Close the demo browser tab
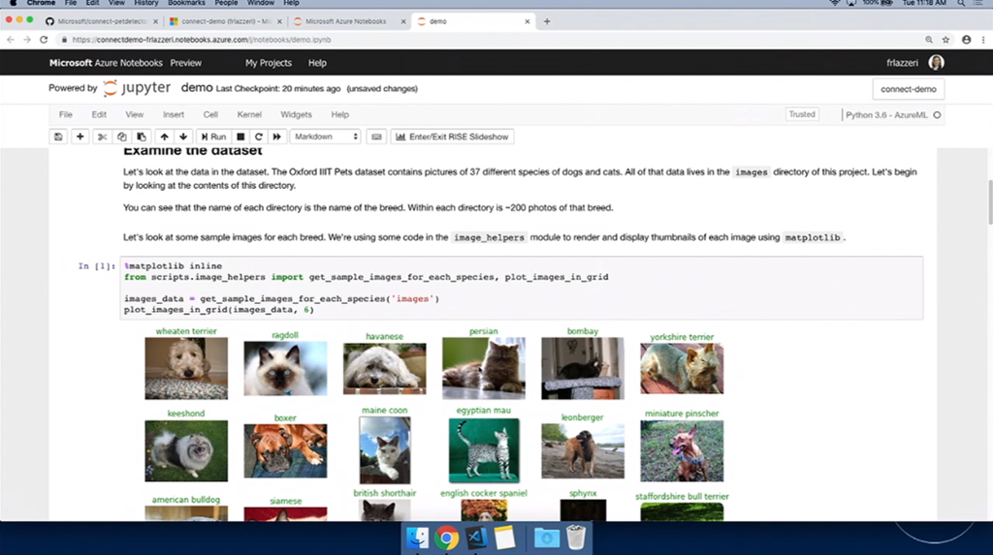 tap(527, 21)
